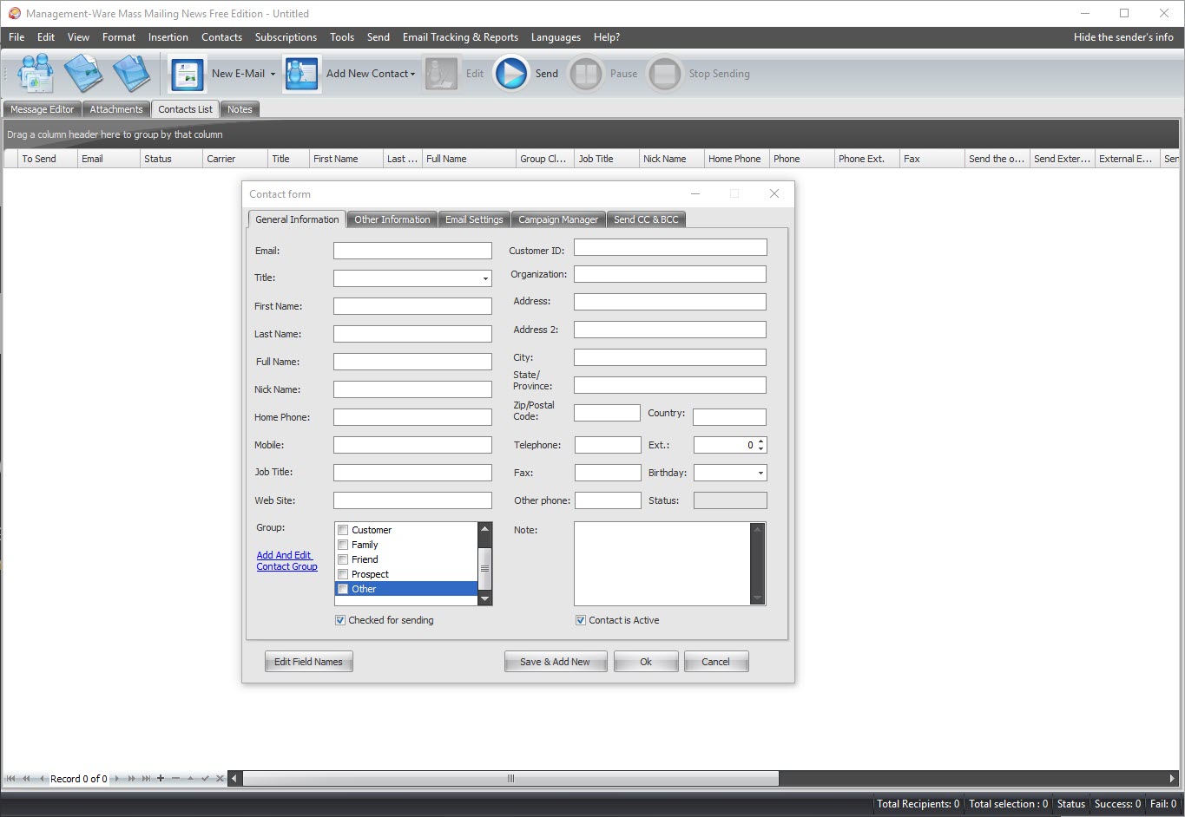This screenshot has height=817, width=1185.
Task: Switch to the Email Settings tab
Action: pos(474,219)
